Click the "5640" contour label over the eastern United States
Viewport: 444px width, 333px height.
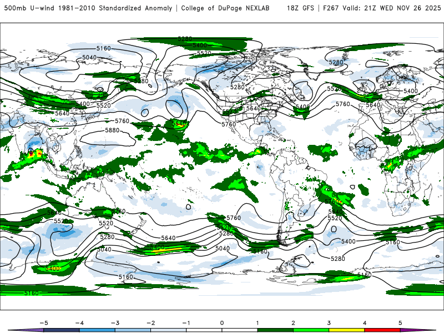(253, 108)
